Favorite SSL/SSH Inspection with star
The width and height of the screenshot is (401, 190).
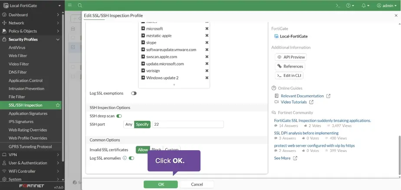(x=58, y=105)
